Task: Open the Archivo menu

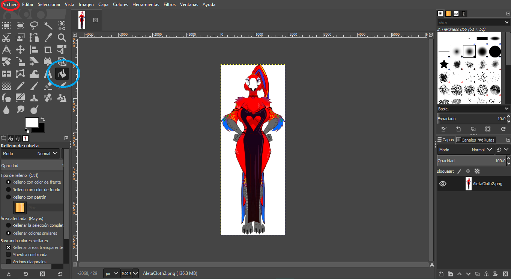Action: [10, 5]
